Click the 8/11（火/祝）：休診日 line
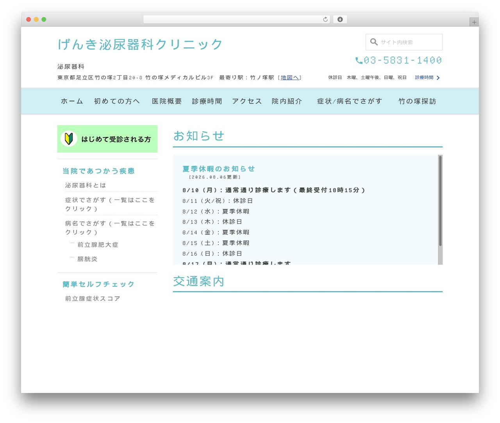500x423 pixels. (218, 201)
